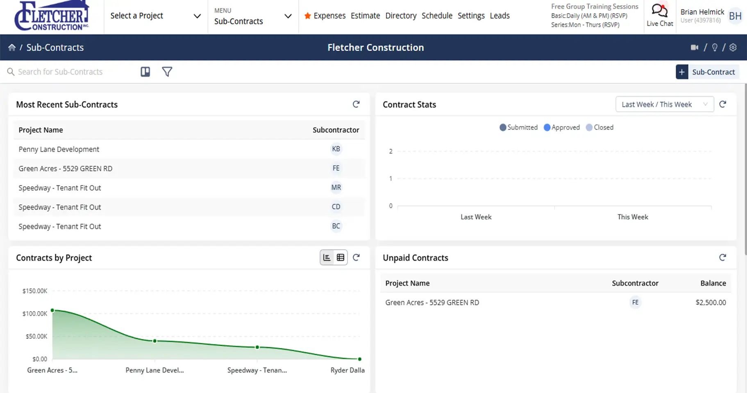The width and height of the screenshot is (747, 393).
Task: Open Free Group Training Sessions link
Action: point(595,7)
